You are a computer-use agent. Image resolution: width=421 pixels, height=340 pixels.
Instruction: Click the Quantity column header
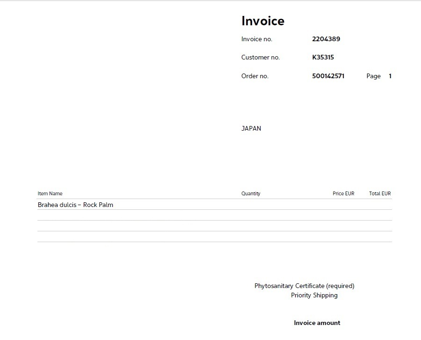coord(251,194)
